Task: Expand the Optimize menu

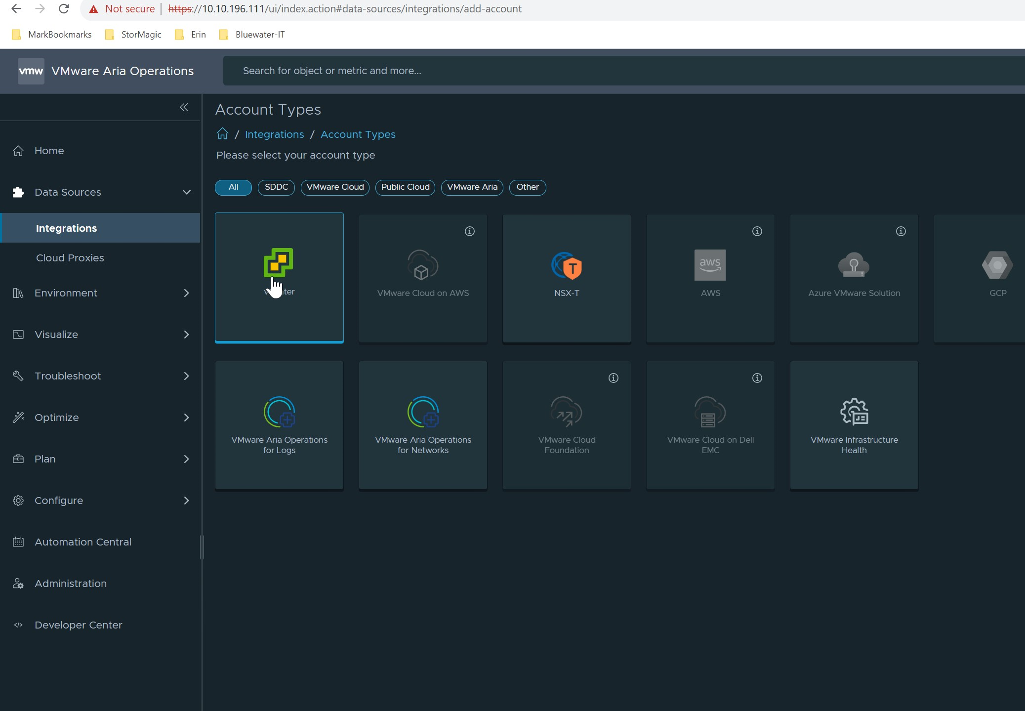Action: click(x=186, y=418)
